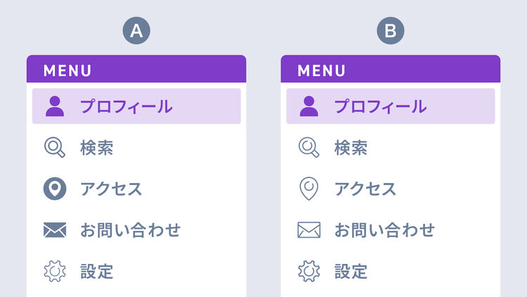Click the outlined location pin icon in menu B
Image resolution: width=527 pixels, height=297 pixels.
point(309,189)
